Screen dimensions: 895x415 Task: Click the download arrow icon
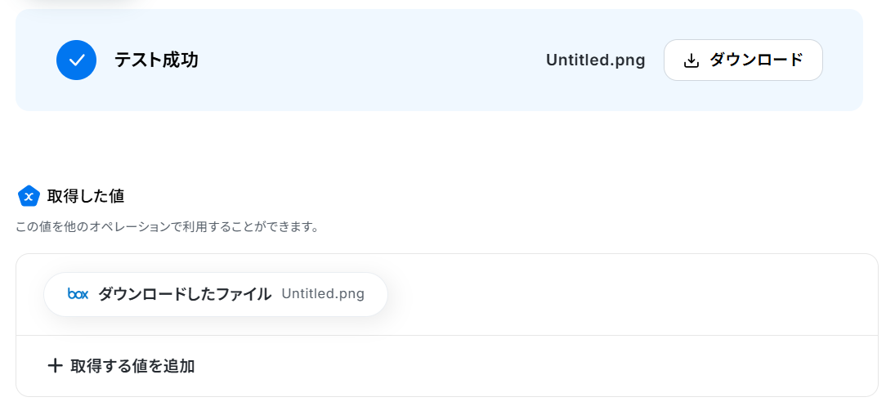coord(691,60)
